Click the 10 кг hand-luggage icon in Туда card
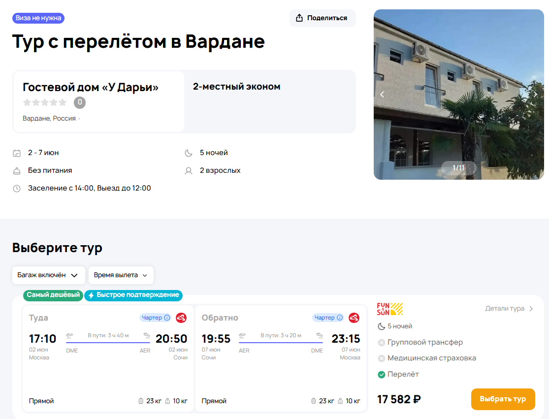Image resolution: width=549 pixels, height=419 pixels. point(167,401)
